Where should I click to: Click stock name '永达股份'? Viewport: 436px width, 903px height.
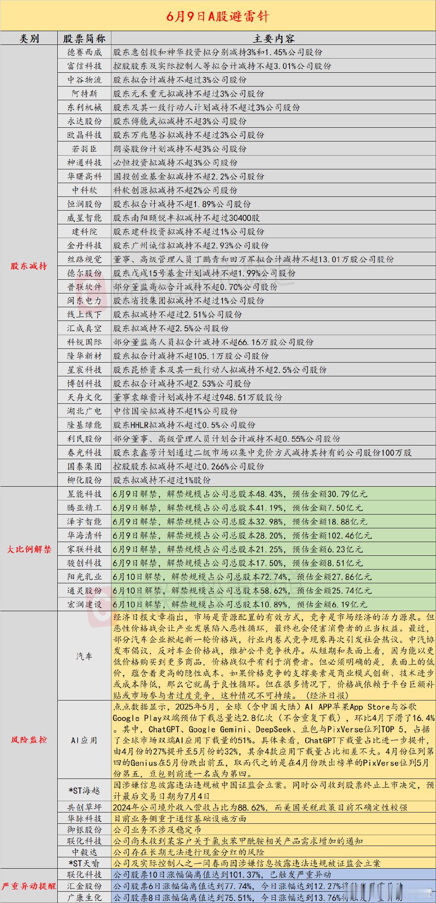[84, 121]
